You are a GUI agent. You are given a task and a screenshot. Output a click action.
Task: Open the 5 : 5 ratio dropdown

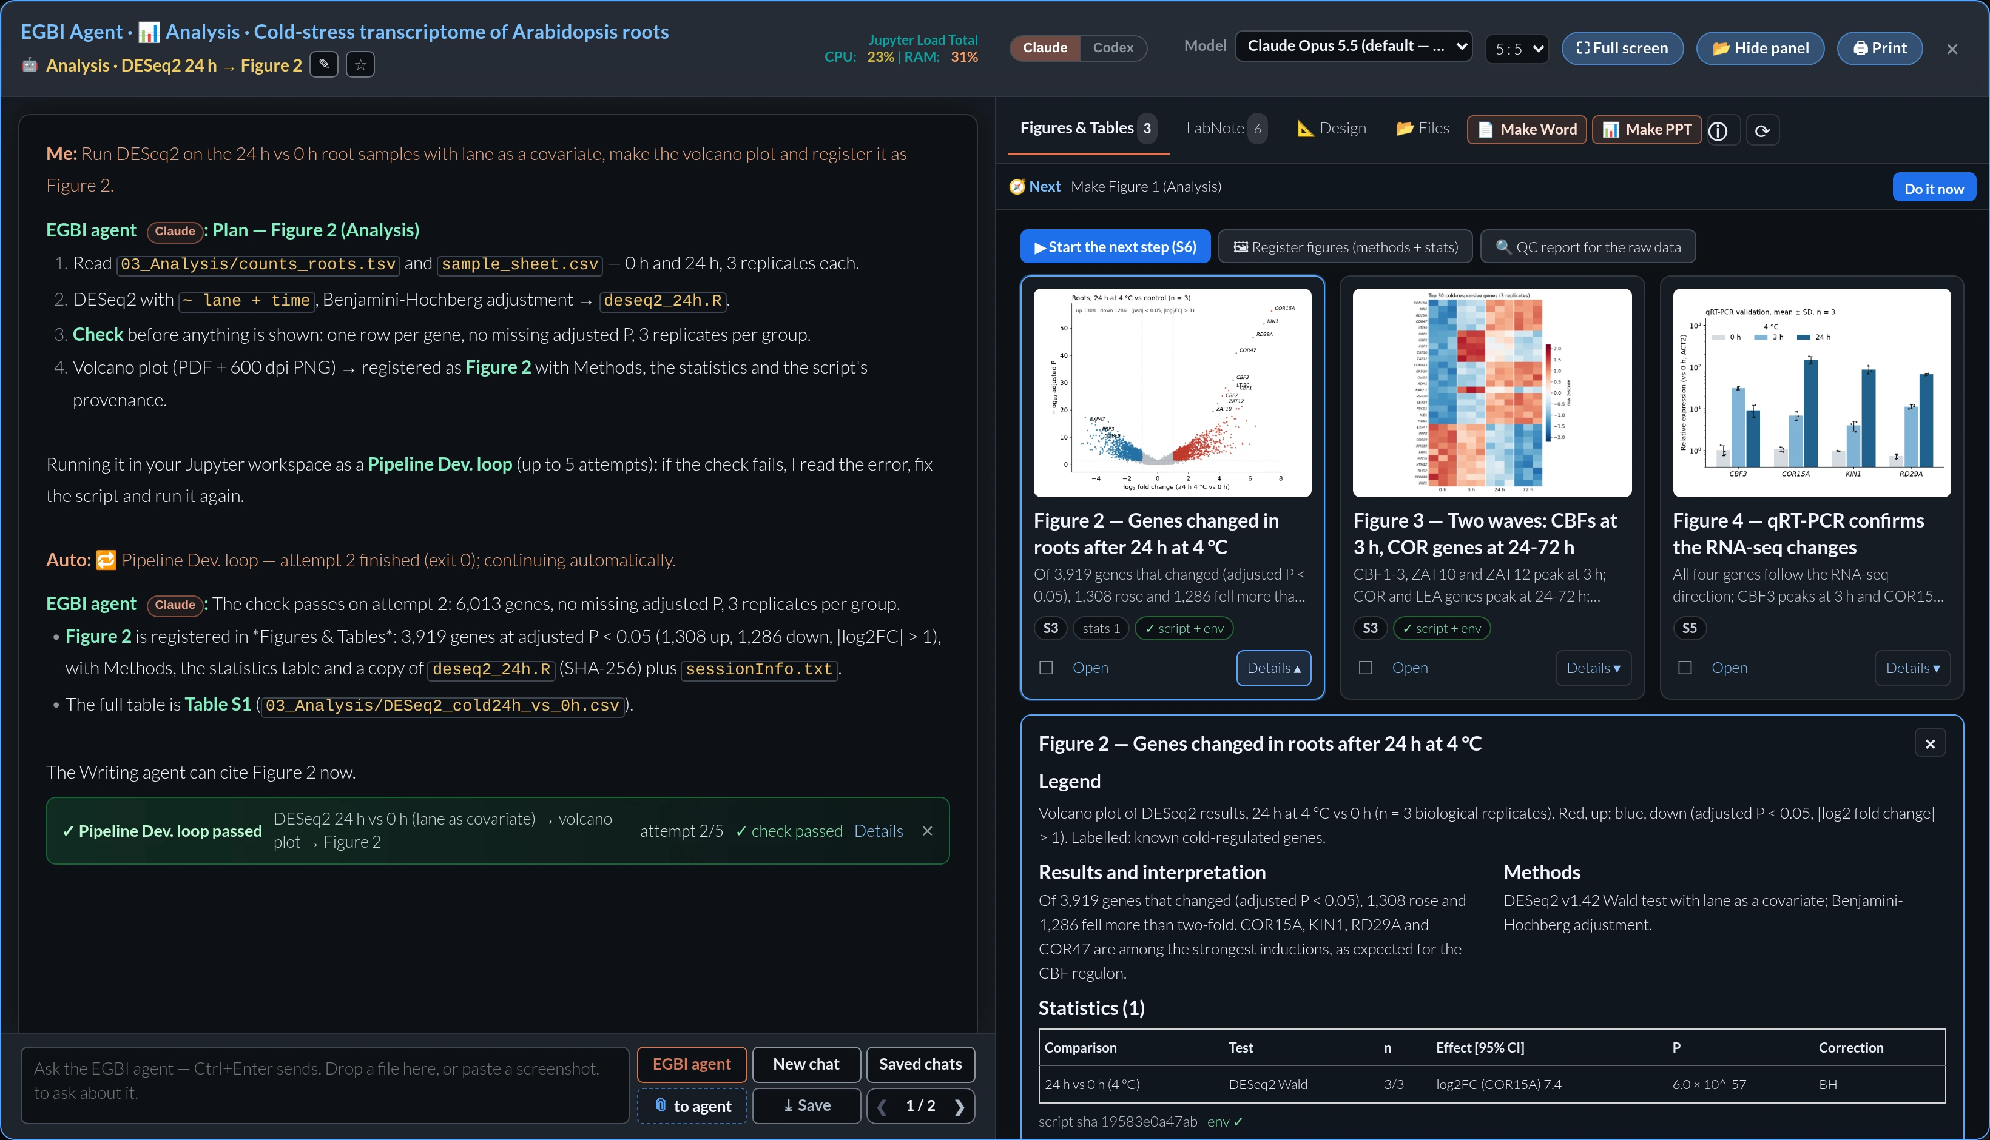pyautogui.click(x=1517, y=49)
